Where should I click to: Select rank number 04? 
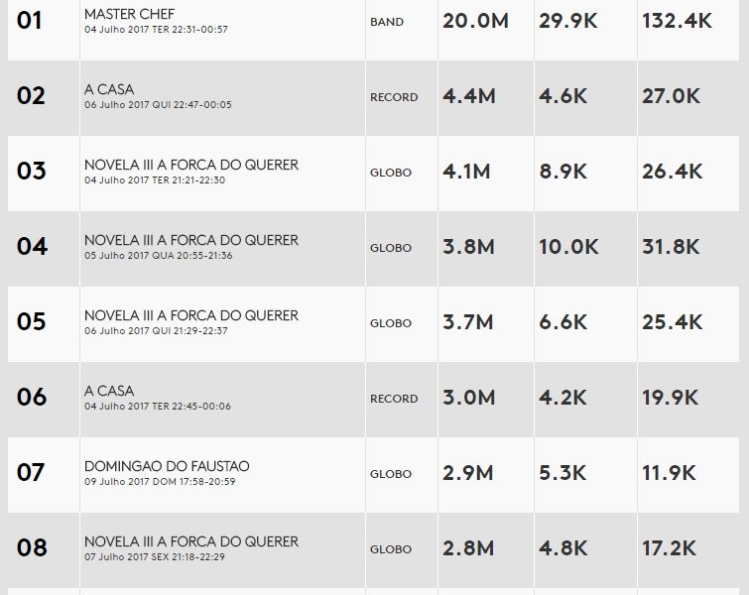point(32,247)
